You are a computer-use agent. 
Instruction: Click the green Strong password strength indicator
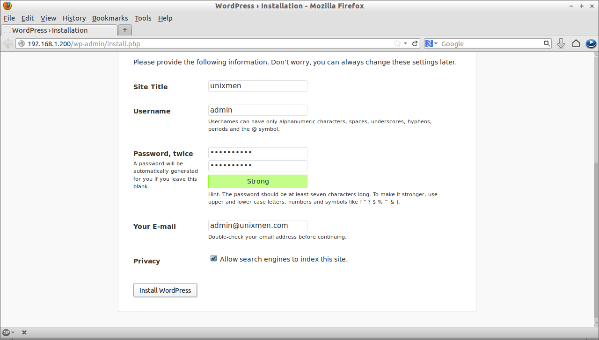pyautogui.click(x=258, y=181)
